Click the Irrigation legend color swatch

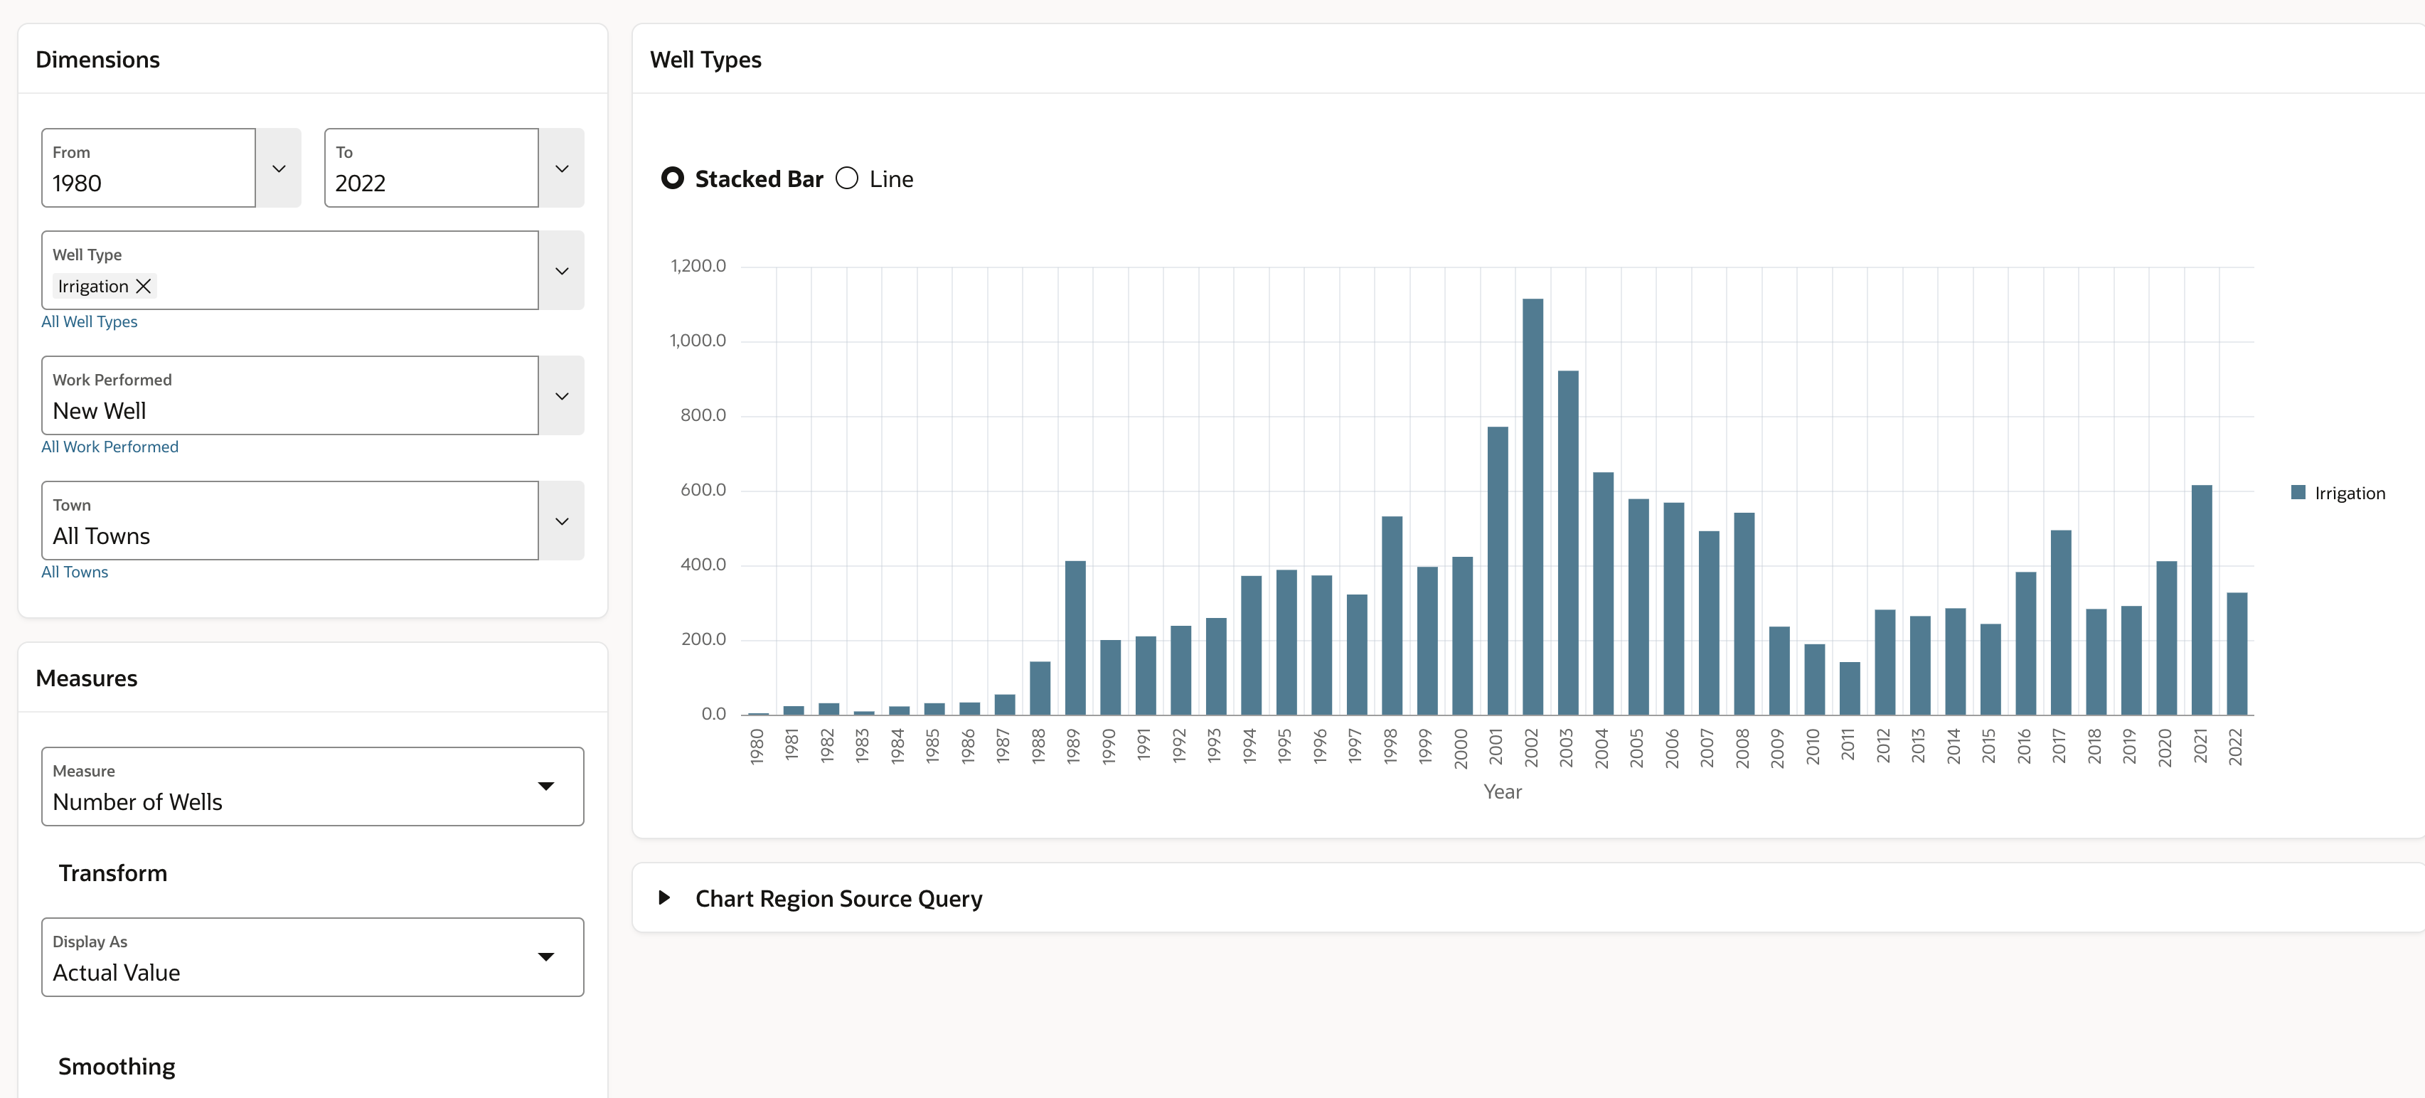pyautogui.click(x=2298, y=493)
